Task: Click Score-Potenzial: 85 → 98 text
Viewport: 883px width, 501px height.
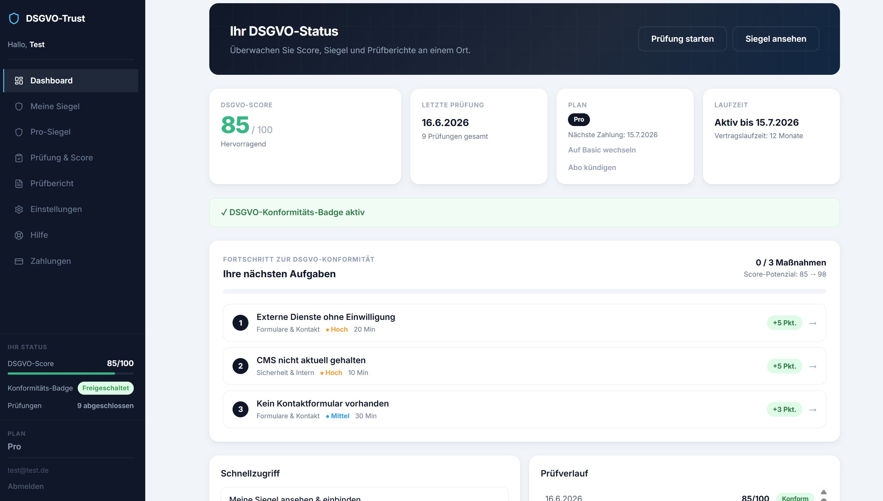Action: [785, 274]
